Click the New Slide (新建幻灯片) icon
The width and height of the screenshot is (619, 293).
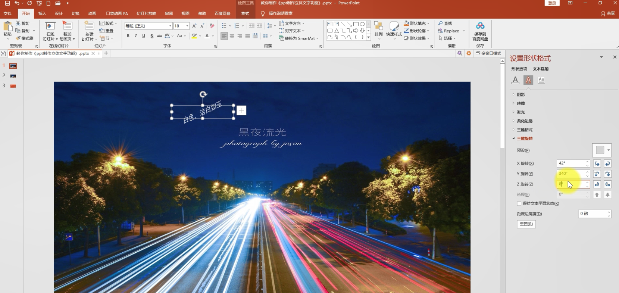pos(89,26)
